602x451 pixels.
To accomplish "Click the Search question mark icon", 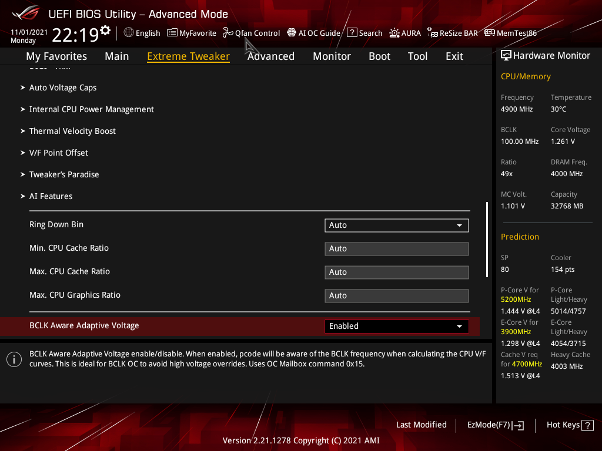I will pyautogui.click(x=352, y=33).
